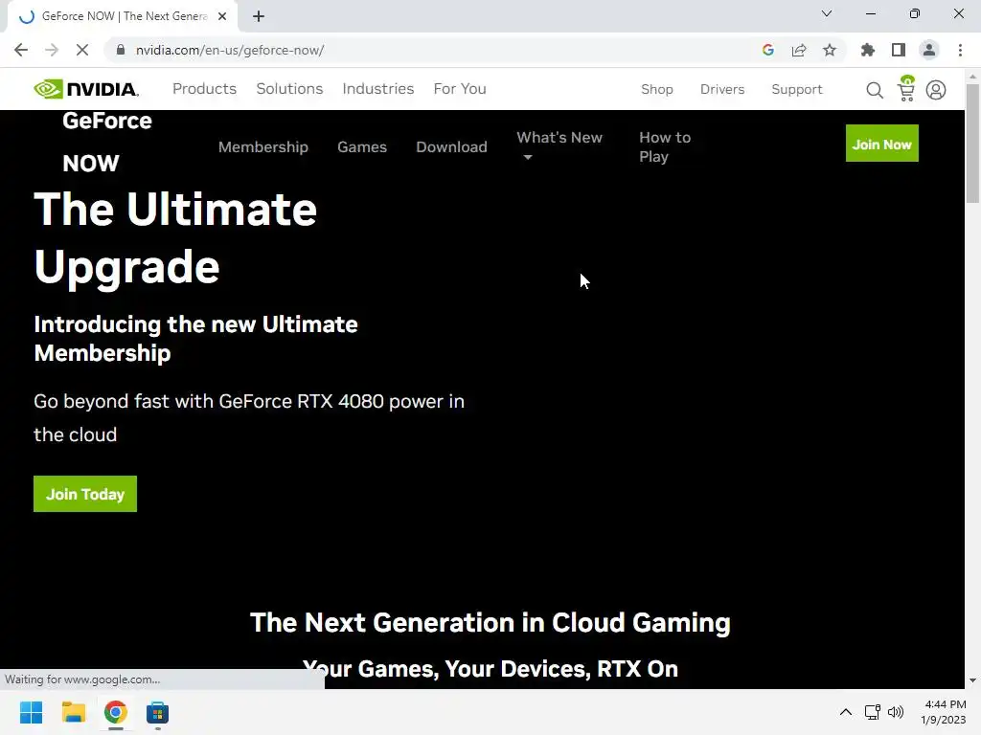Image resolution: width=981 pixels, height=735 pixels.
Task: Click the Chrome taskbar icon
Action: [x=115, y=712]
